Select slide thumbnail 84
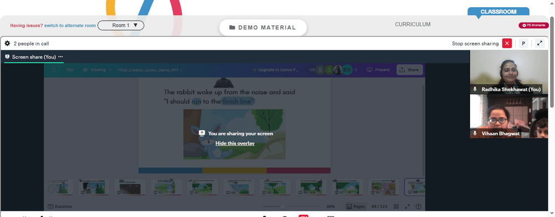Viewport: 555px width, 217px height. point(239,187)
